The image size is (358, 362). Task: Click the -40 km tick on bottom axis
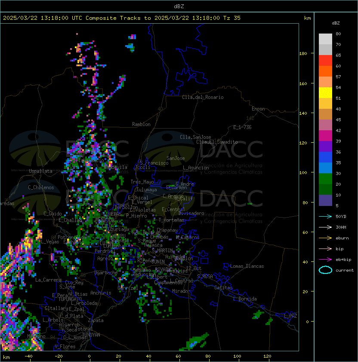pyautogui.click(x=28, y=356)
